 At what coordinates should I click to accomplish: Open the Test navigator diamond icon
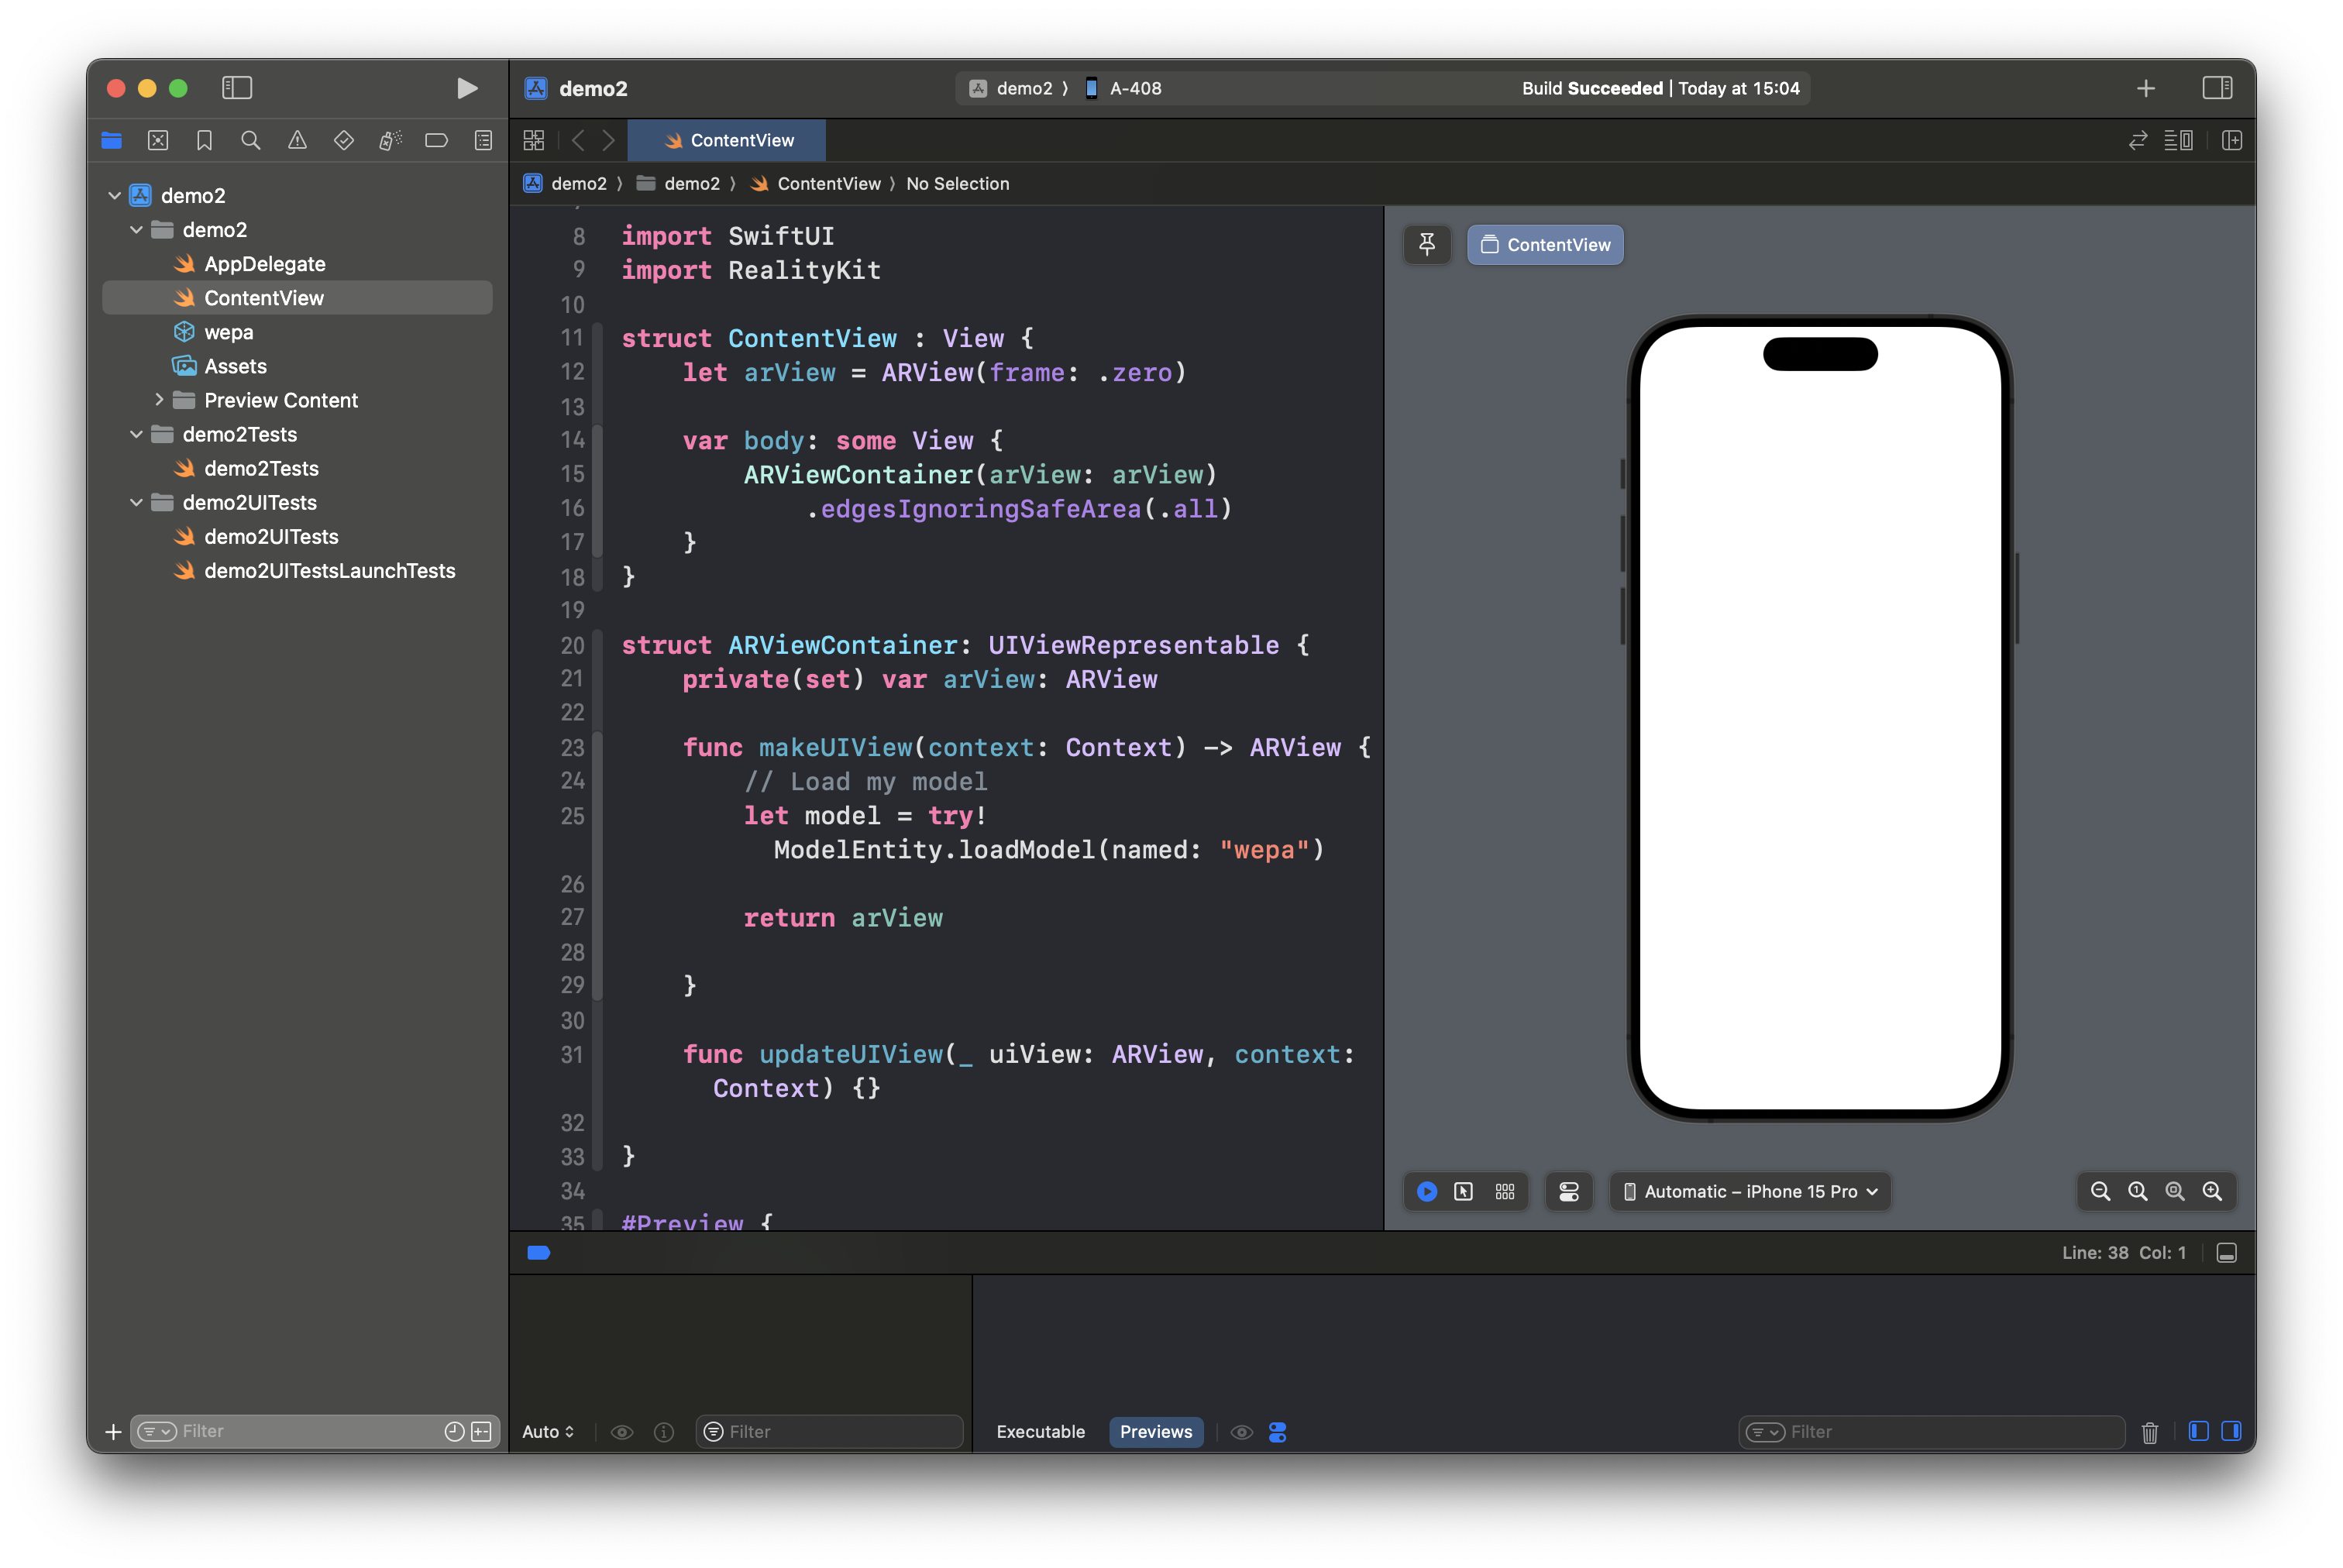(344, 140)
